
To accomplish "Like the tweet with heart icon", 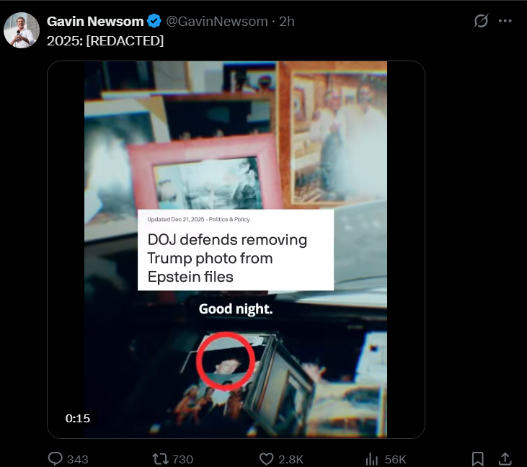I will (x=267, y=459).
